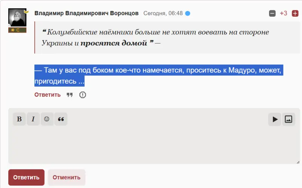Image resolution: width=302 pixels, height=188 pixels.
Task: Open Владимир Владимирович Воронцов's profile name
Action: pos(87,13)
